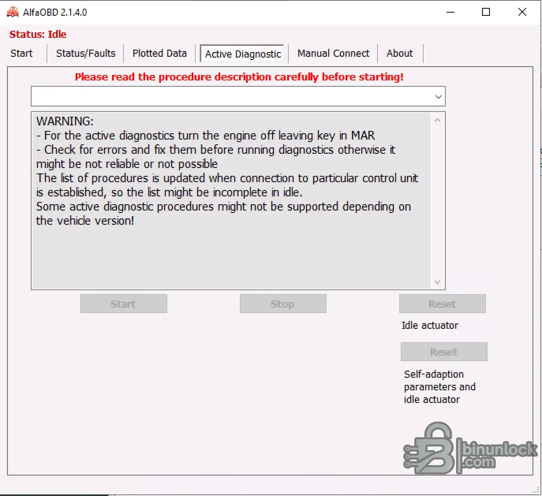
Task: Close the AlfaOBD window
Action: [x=522, y=12]
